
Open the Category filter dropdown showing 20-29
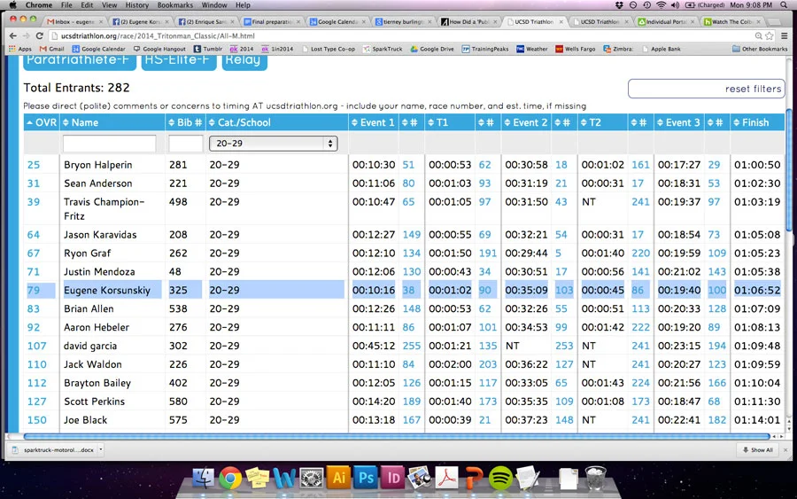(273, 144)
